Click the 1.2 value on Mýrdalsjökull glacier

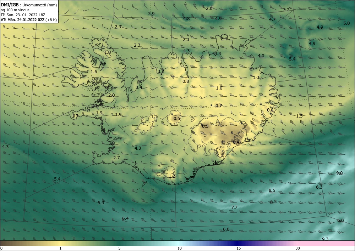tap(172, 176)
